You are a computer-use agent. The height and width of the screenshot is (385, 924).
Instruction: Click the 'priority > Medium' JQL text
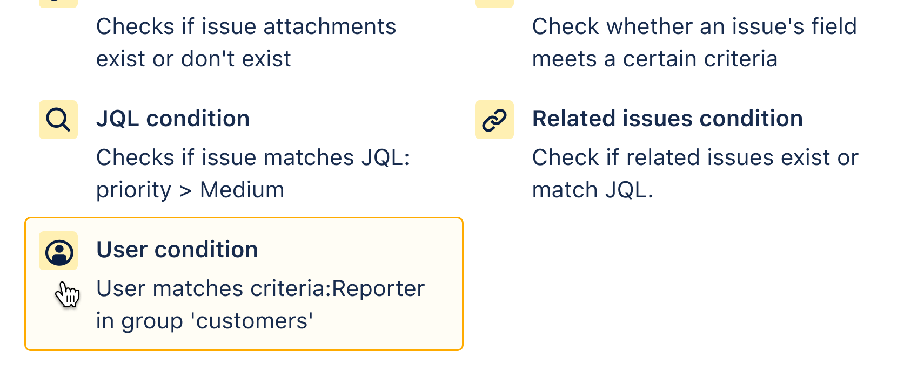pyautogui.click(x=190, y=189)
